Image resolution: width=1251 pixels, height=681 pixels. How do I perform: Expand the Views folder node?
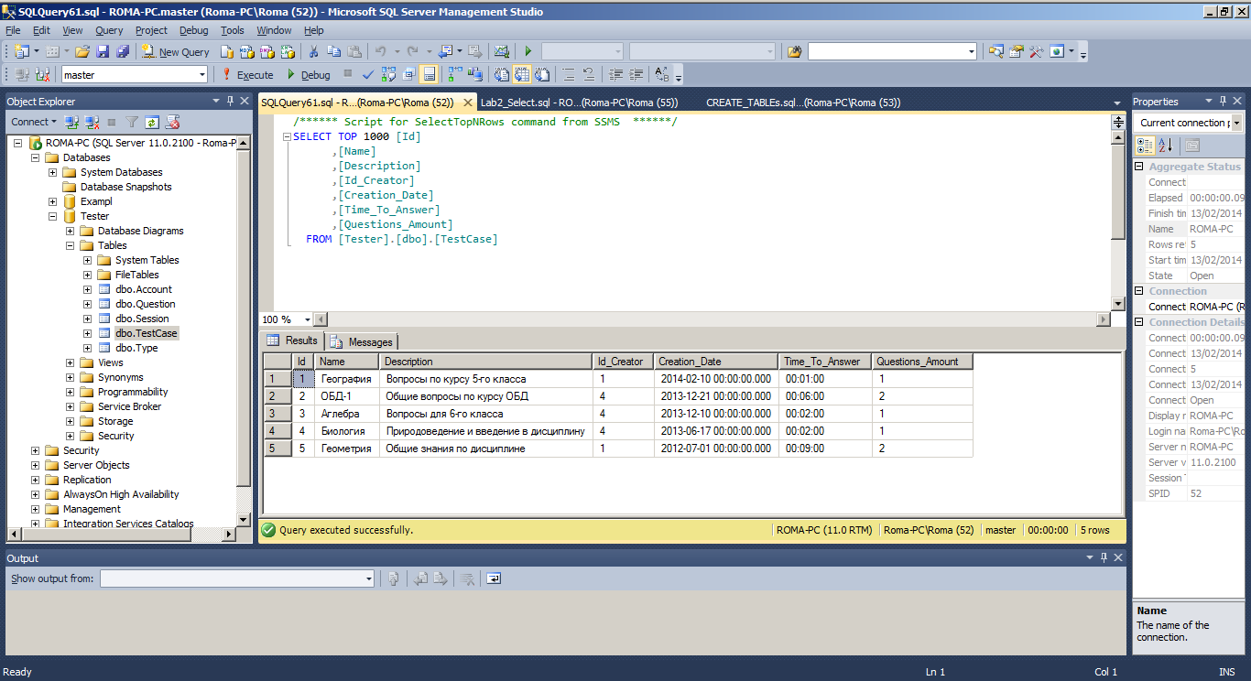point(71,362)
